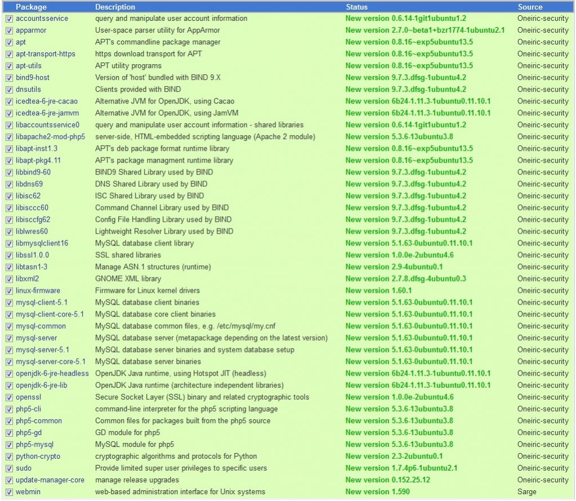Uncheck the linux-firmware checkbox

click(x=9, y=291)
